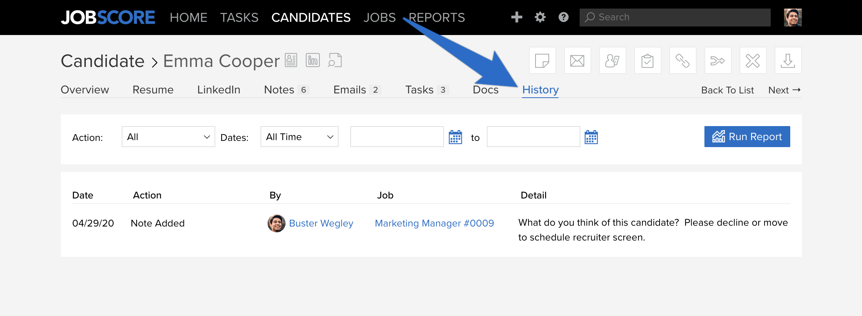
Task: Open Buster Wegley's profile link
Action: coord(321,223)
